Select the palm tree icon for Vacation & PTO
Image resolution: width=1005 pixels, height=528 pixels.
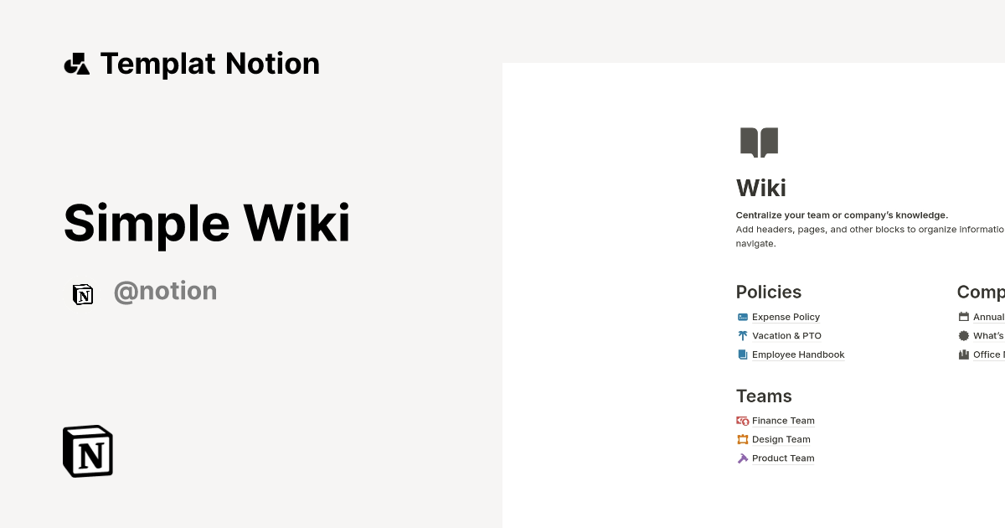click(x=742, y=335)
